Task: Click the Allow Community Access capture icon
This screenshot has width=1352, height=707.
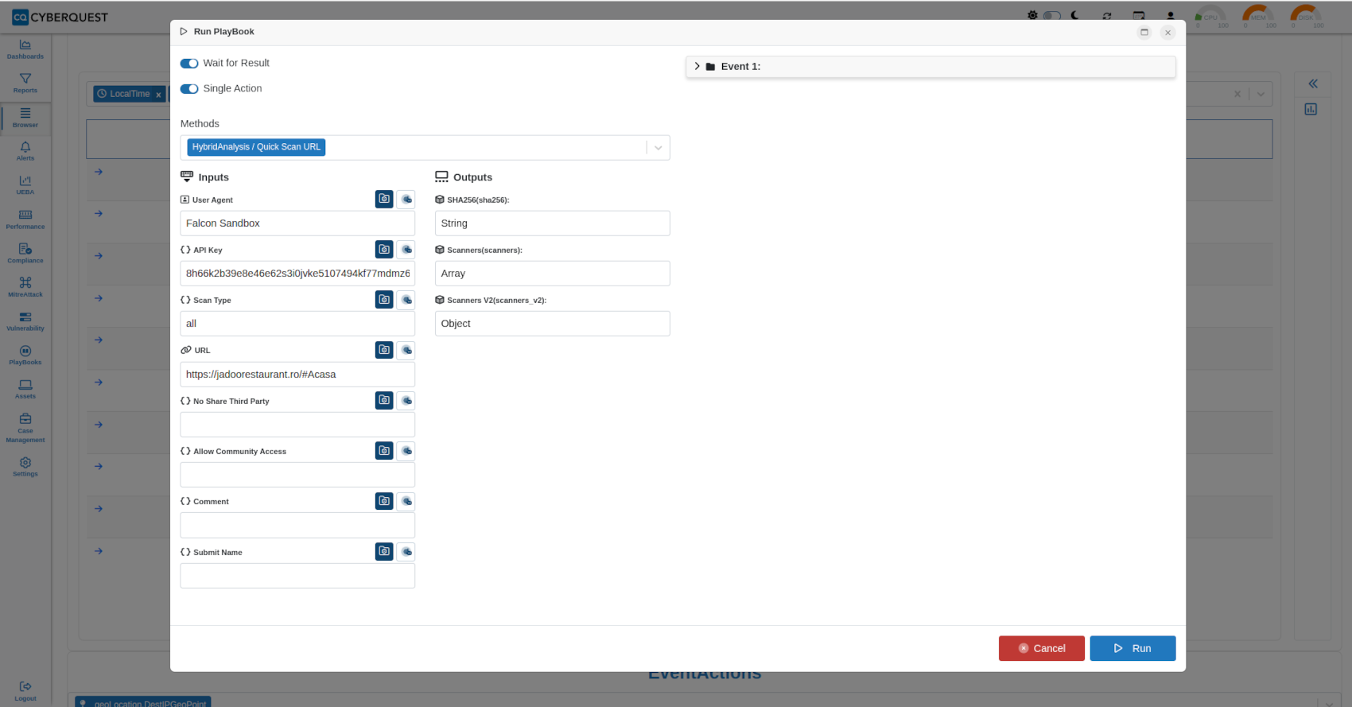Action: click(x=384, y=451)
